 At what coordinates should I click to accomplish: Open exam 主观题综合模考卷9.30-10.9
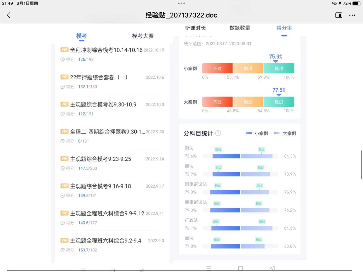103,104
